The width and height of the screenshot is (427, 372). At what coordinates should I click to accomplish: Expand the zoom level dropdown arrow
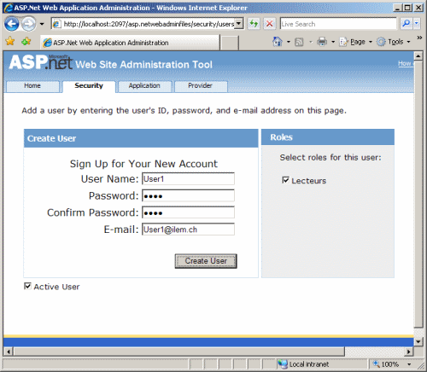pos(409,364)
